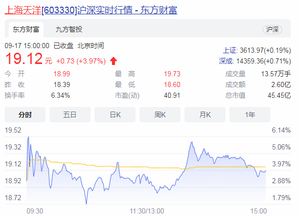Switch to the 东方财富 tab
The image size is (298, 216).
click(x=26, y=30)
